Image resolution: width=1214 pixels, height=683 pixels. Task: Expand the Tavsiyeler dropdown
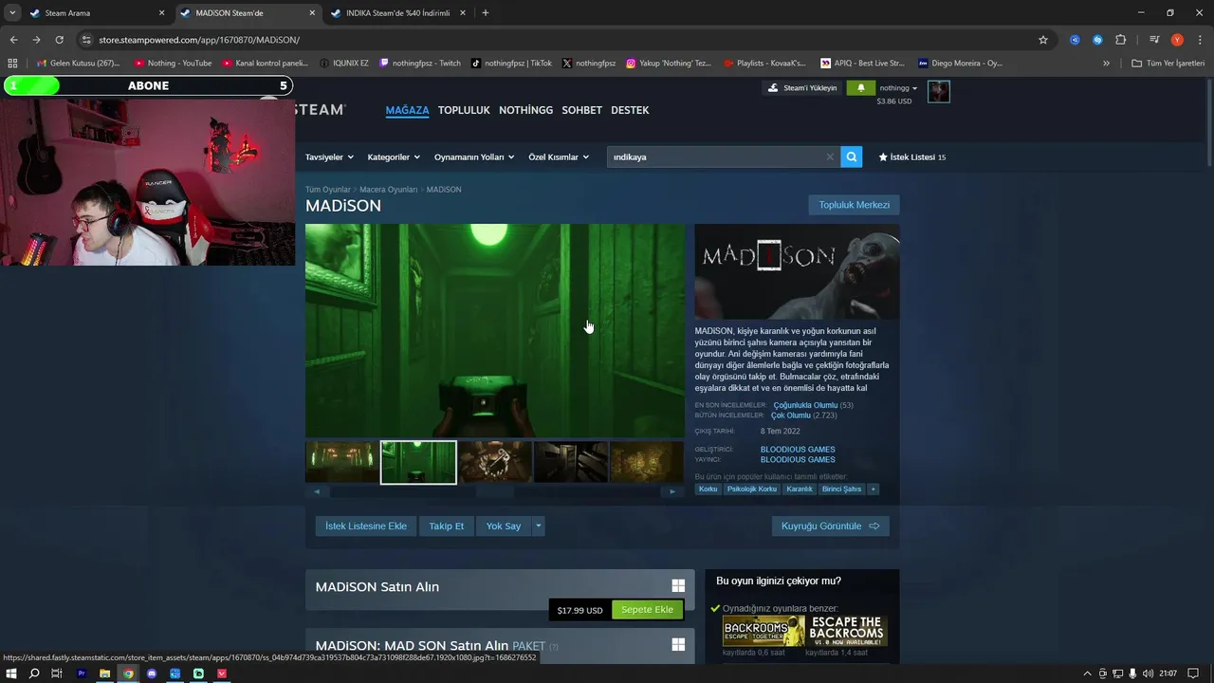[x=329, y=157]
